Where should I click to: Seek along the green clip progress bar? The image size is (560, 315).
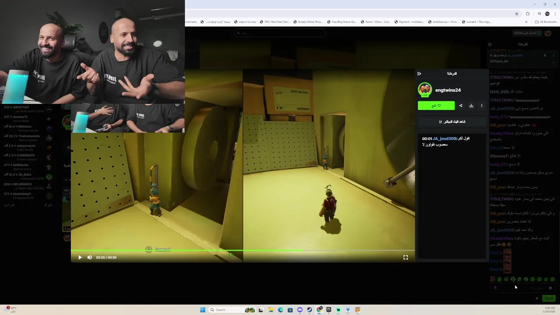[243, 251]
